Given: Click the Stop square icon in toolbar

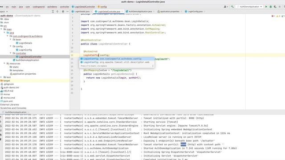Looking at the screenshot, I should [280, 7].
